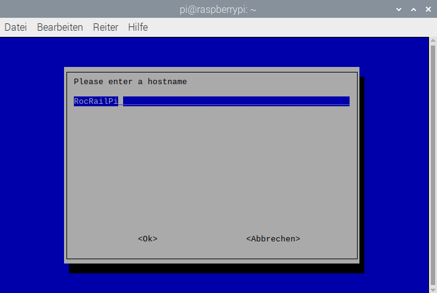The height and width of the screenshot is (293, 437).
Task: Click the scrollbar up arrow
Action: tap(432, 41)
